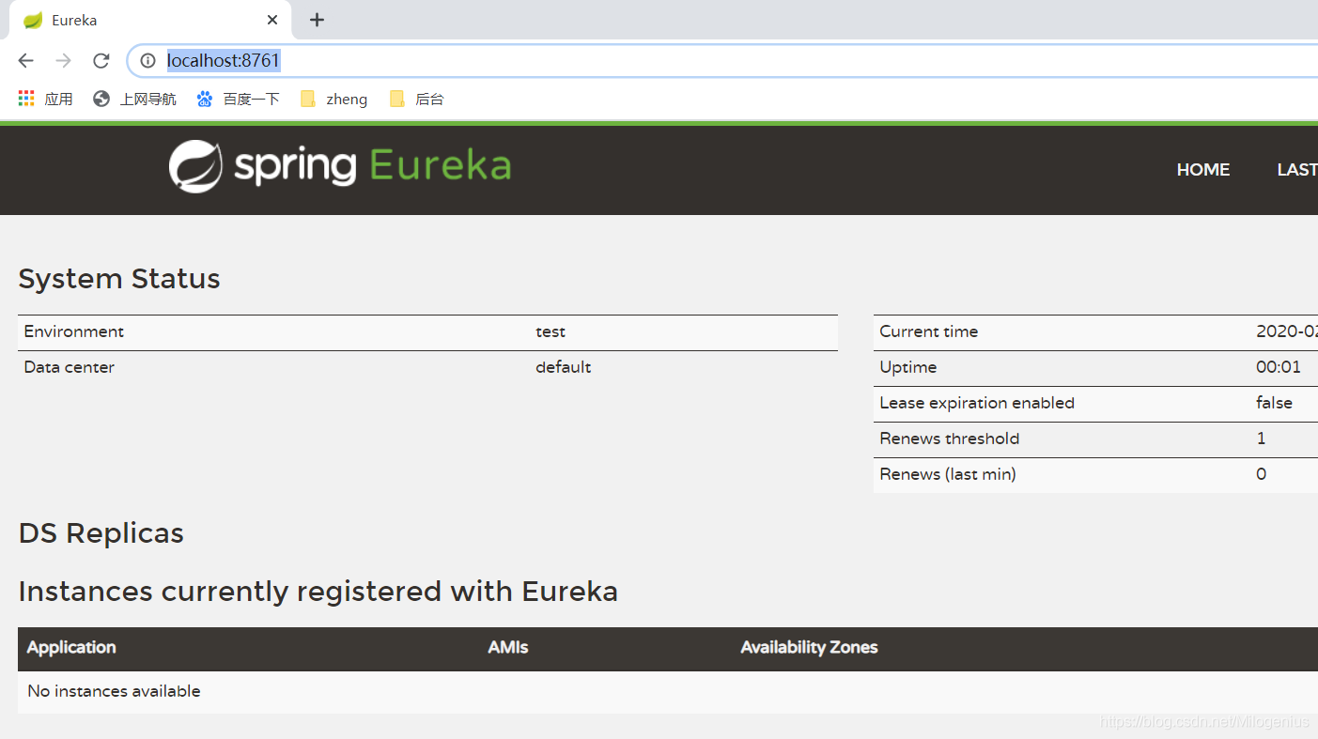Open the 后台 bookmark folder

[416, 99]
